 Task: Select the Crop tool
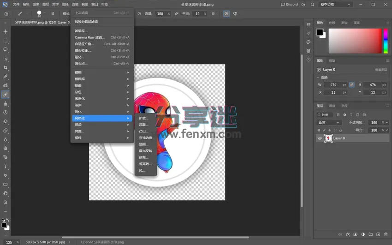[5, 68]
